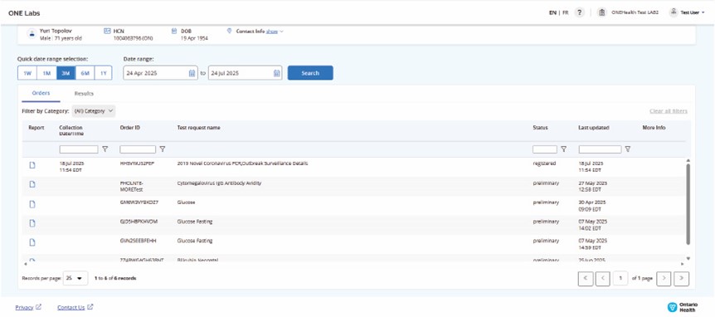
Task: Open the help question mark icon
Action: (x=579, y=12)
